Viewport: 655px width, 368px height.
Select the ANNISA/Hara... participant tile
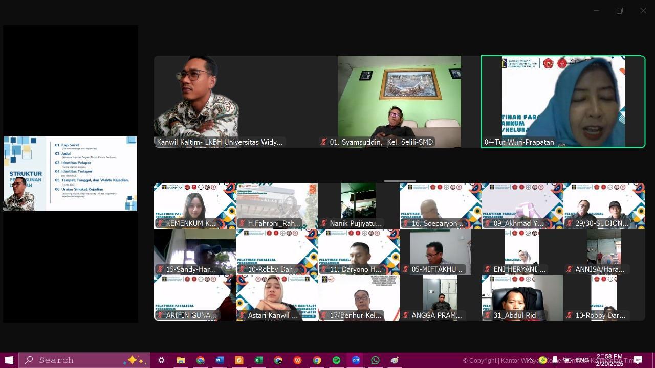(x=604, y=252)
